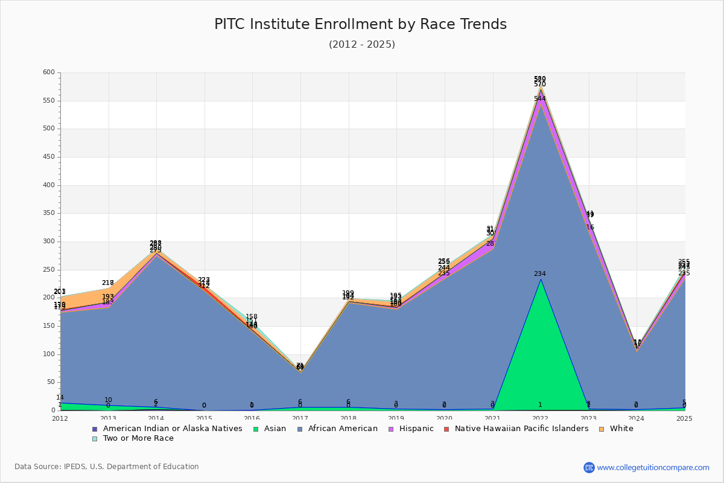
Task: Toggle Native Hawaiian Pacific Islanders legend entry
Action: pyautogui.click(x=516, y=429)
